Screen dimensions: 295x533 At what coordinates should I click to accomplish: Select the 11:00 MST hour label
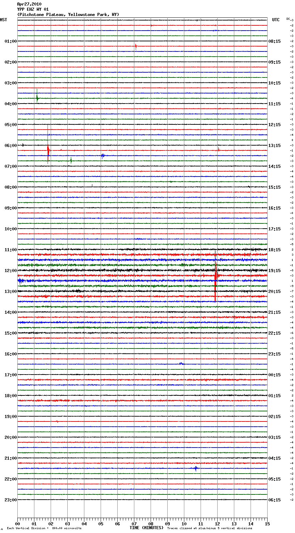(10, 249)
